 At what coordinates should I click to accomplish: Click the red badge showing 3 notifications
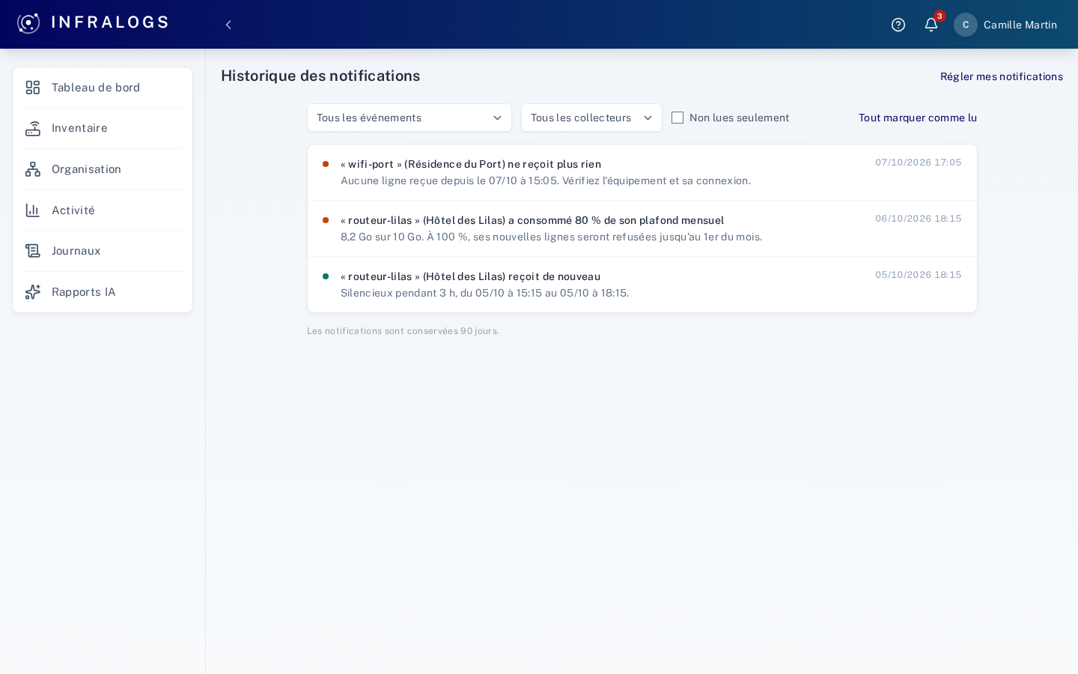click(x=940, y=16)
